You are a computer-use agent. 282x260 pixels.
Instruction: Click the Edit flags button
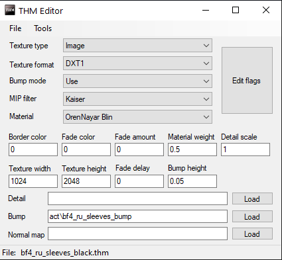click(247, 81)
